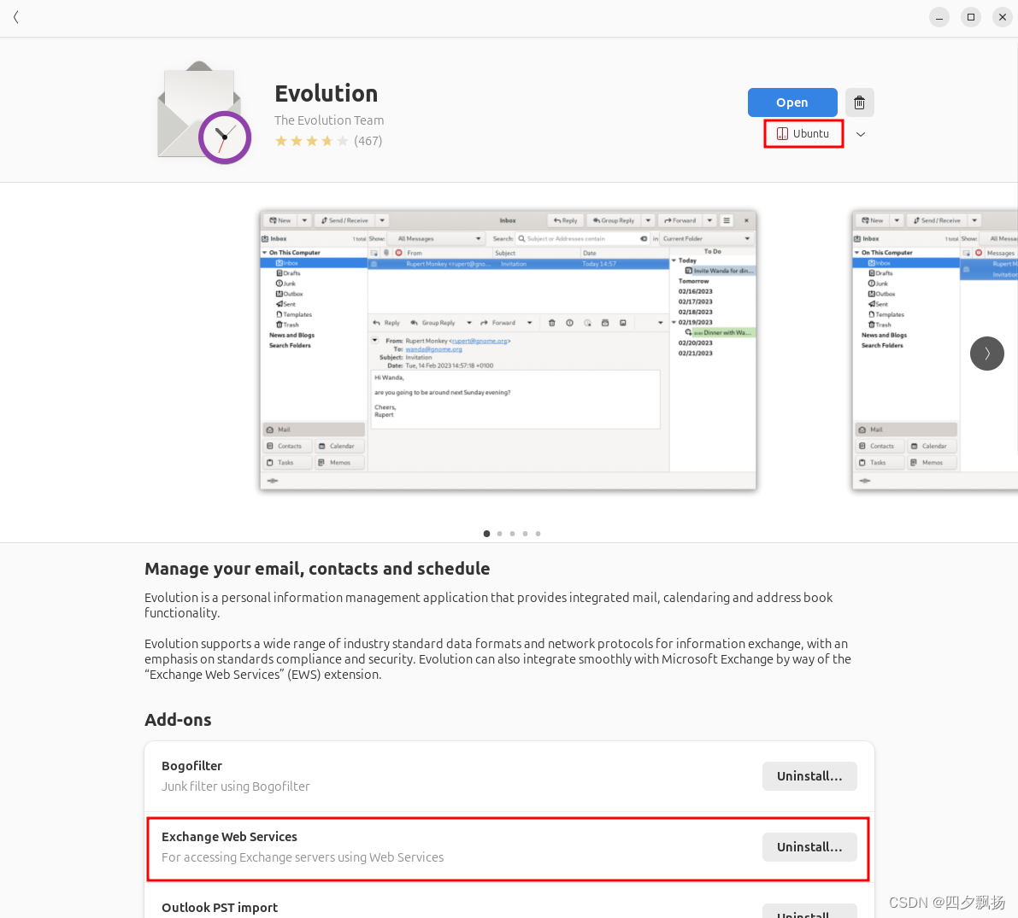This screenshot has height=918, width=1018.
Task: Select the second carousel indicator dot
Action: [499, 533]
